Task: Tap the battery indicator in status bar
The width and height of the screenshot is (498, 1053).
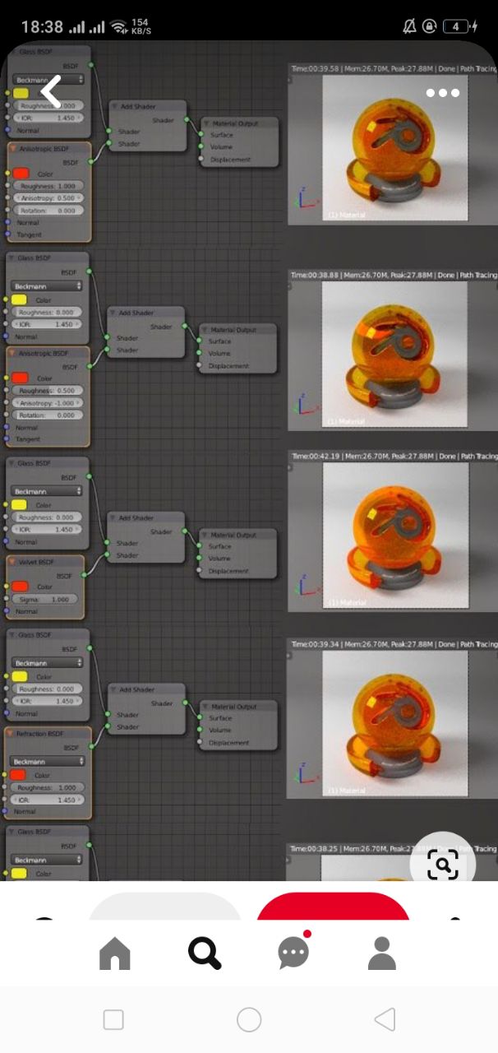Action: (x=460, y=26)
